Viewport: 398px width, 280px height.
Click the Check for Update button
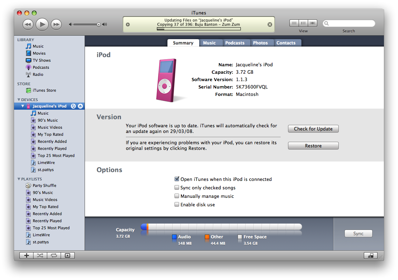coord(313,129)
